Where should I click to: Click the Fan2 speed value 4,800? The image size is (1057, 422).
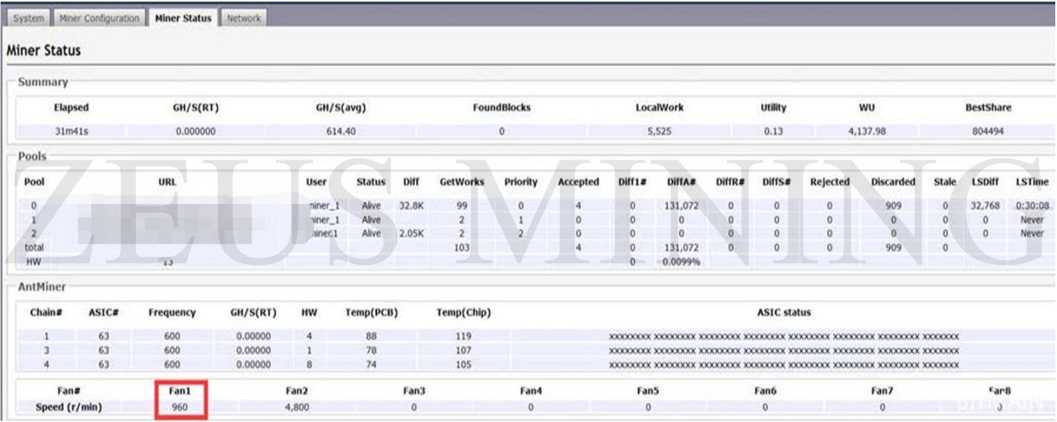(297, 407)
